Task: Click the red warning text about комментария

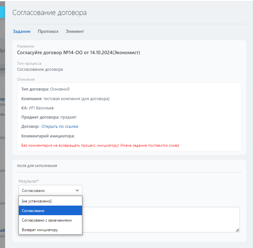Action: (100, 145)
